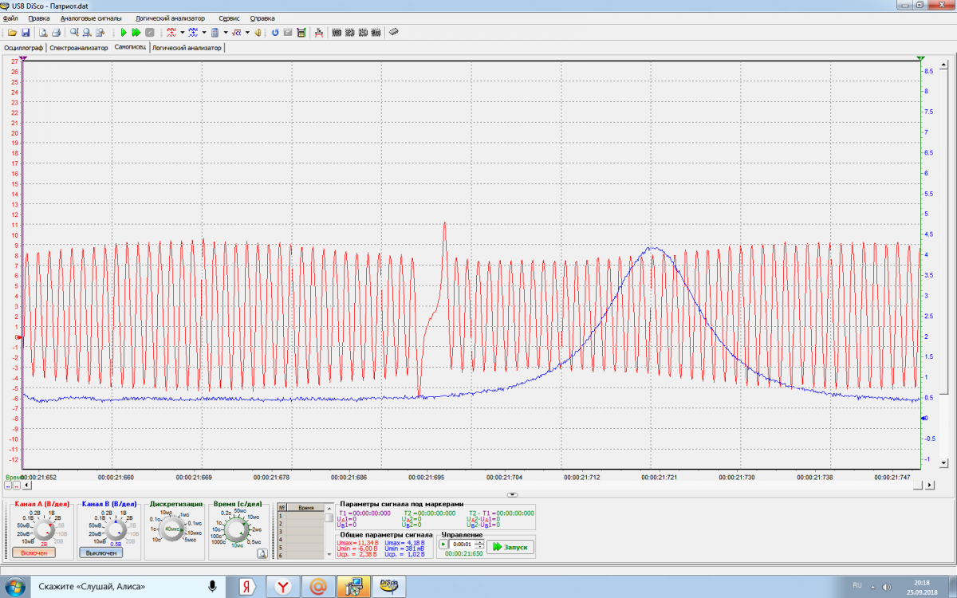Click the square-root math function icon
The width and height of the screenshot is (957, 598).
tap(237, 33)
